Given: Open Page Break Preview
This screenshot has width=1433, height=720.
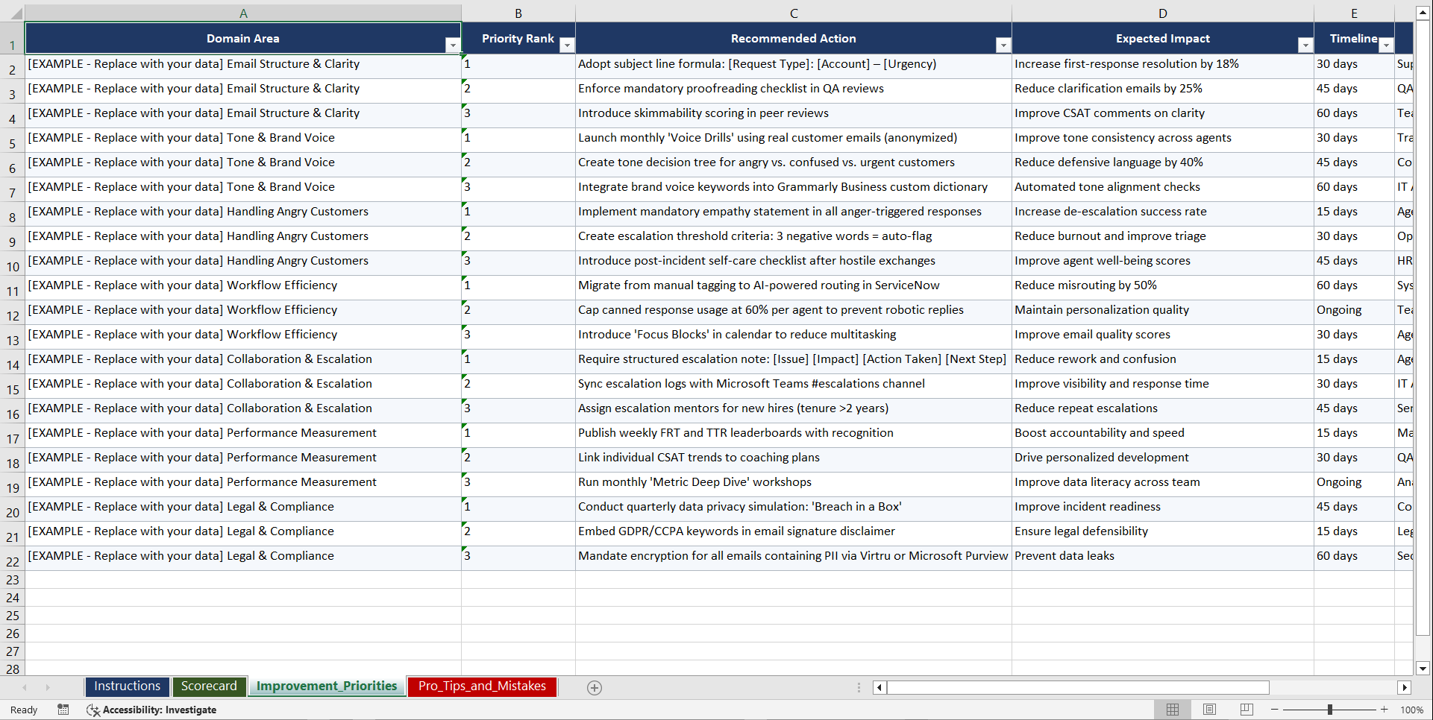Looking at the screenshot, I should tap(1246, 710).
